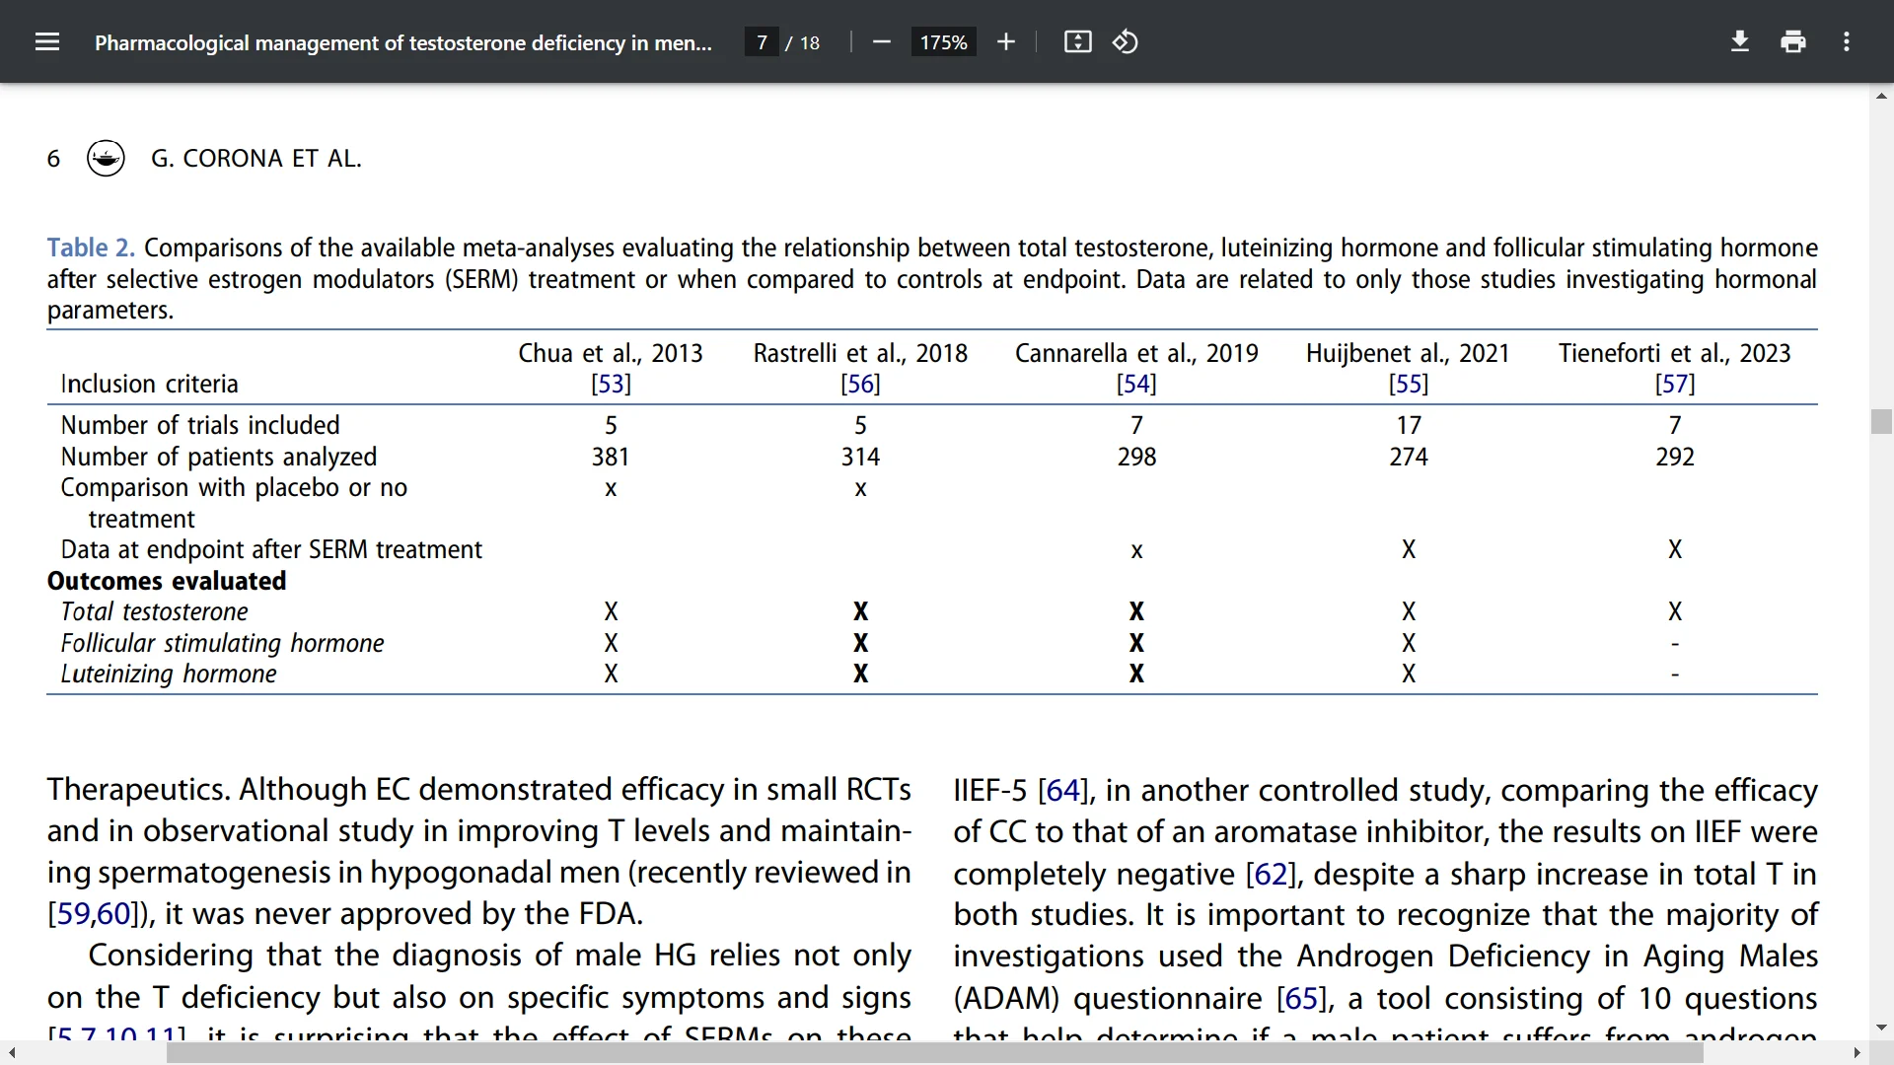Image resolution: width=1894 pixels, height=1065 pixels.
Task: Open reference [57] link under Tieneforti
Action: coord(1675,384)
